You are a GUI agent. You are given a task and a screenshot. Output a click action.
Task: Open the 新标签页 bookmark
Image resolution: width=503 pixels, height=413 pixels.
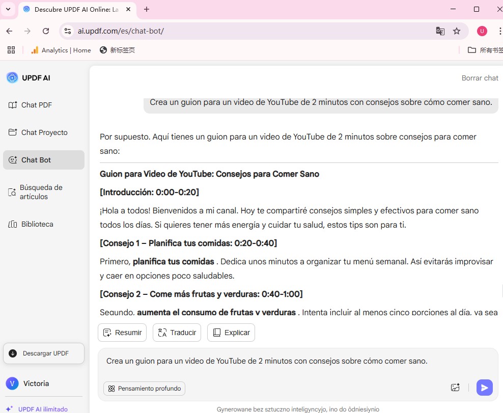coord(118,50)
